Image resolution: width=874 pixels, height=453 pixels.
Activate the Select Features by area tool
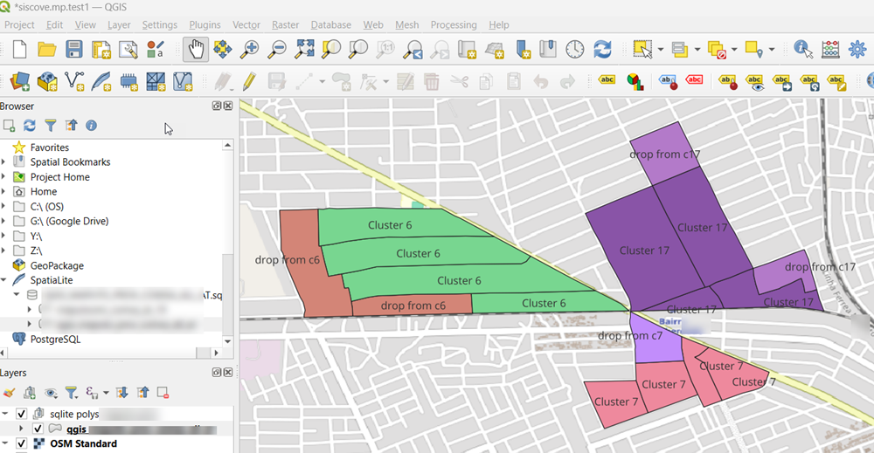pos(642,50)
